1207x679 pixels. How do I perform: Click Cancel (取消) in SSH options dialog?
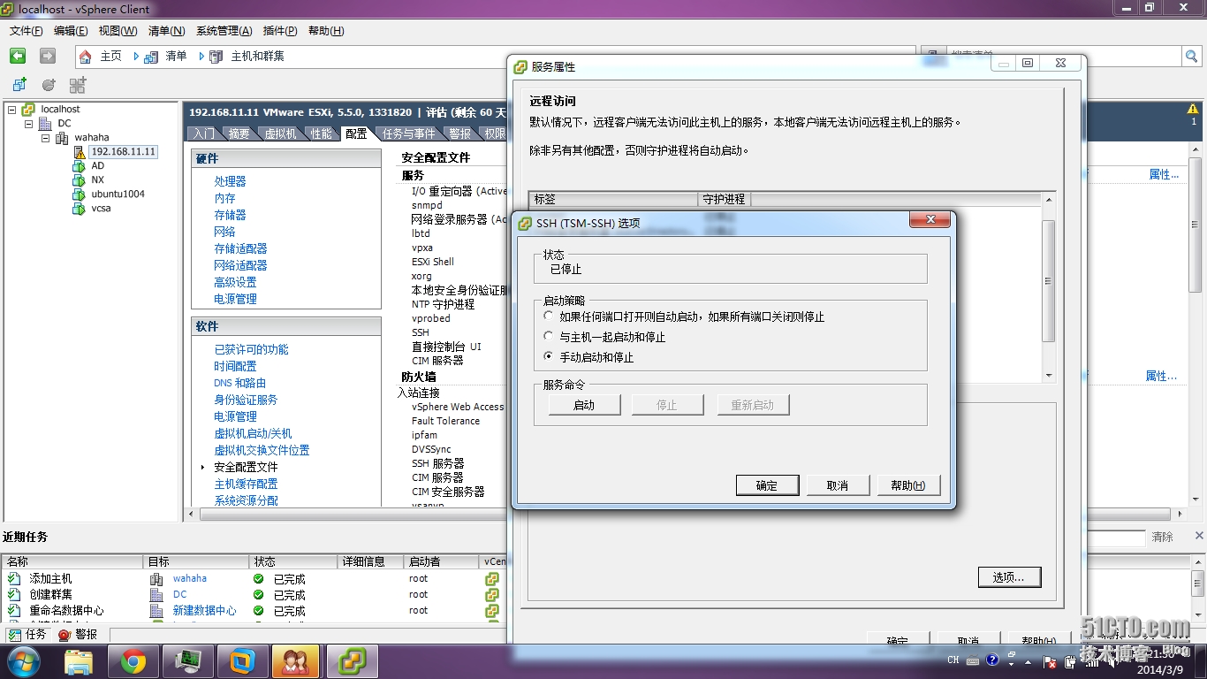pyautogui.click(x=838, y=485)
